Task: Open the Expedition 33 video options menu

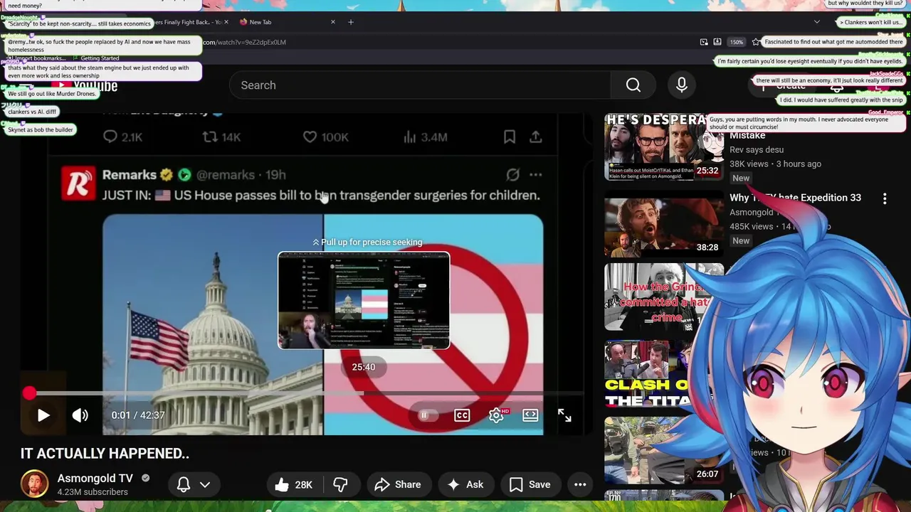Action: coord(885,199)
